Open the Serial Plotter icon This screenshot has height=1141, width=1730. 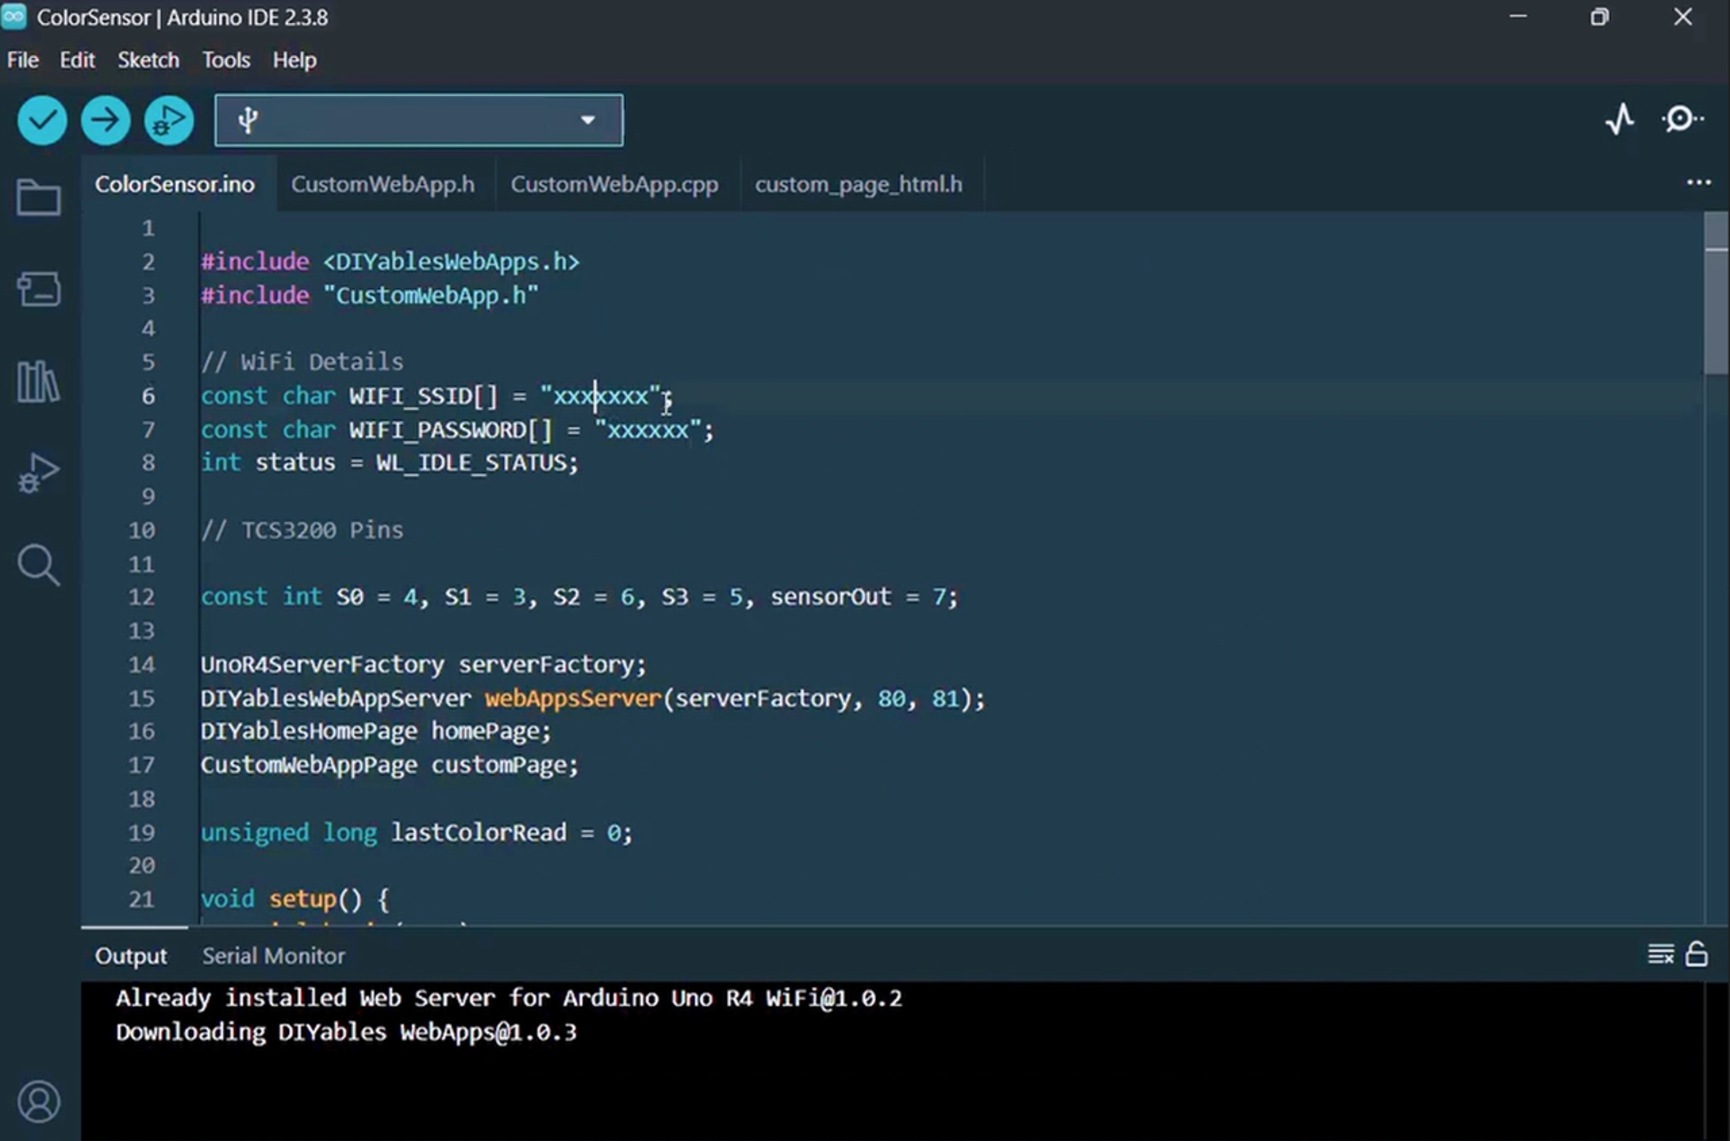point(1619,119)
